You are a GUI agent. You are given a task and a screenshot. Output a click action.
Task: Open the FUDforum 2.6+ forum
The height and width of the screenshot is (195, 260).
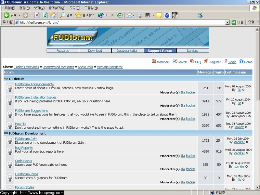point(26,139)
